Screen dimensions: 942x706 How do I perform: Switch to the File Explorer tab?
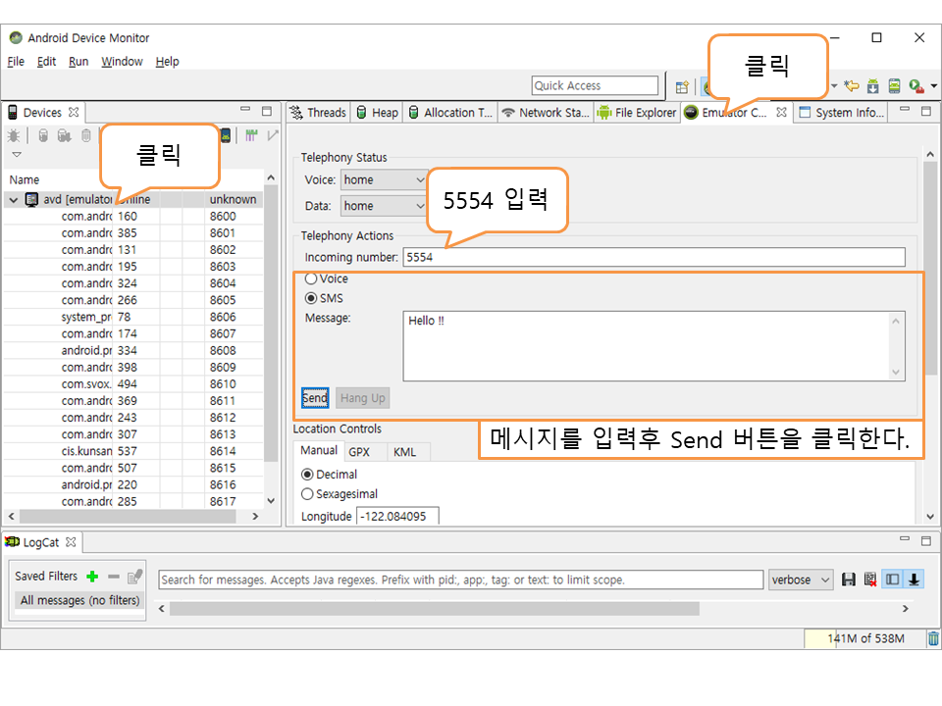click(637, 113)
